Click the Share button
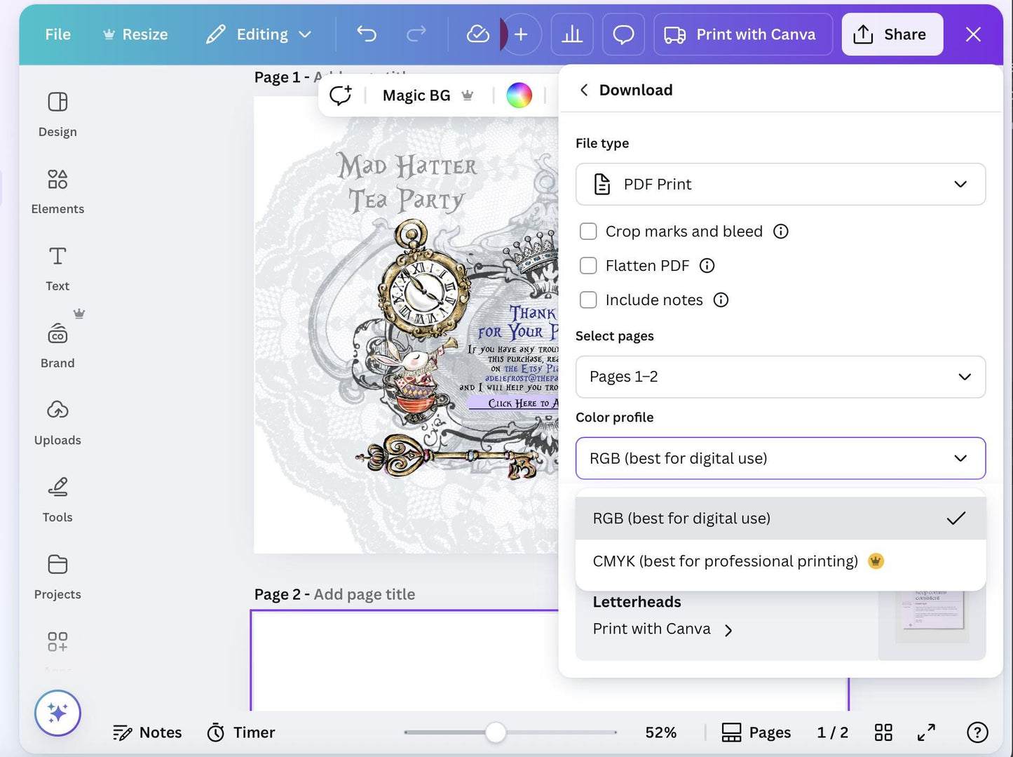The image size is (1013, 757). 892,34
